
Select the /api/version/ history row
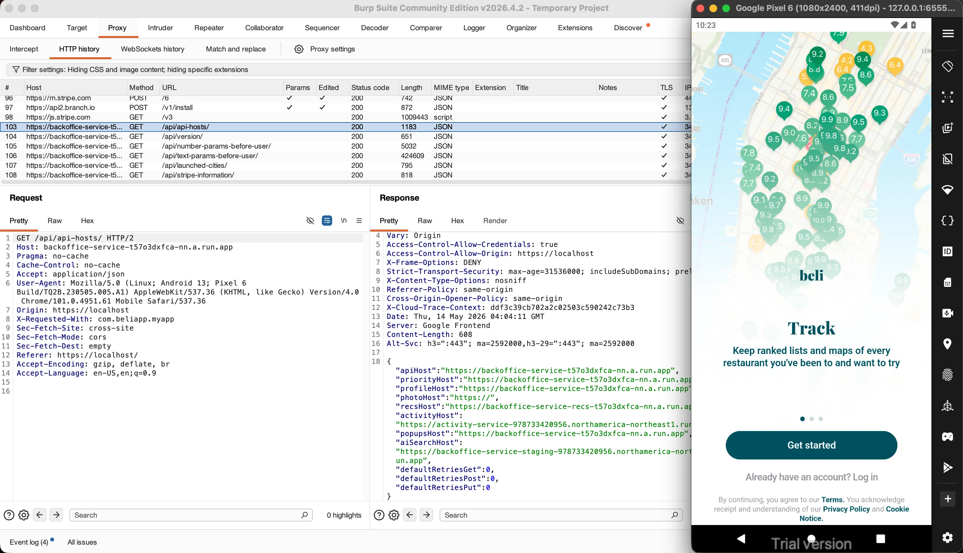point(345,136)
